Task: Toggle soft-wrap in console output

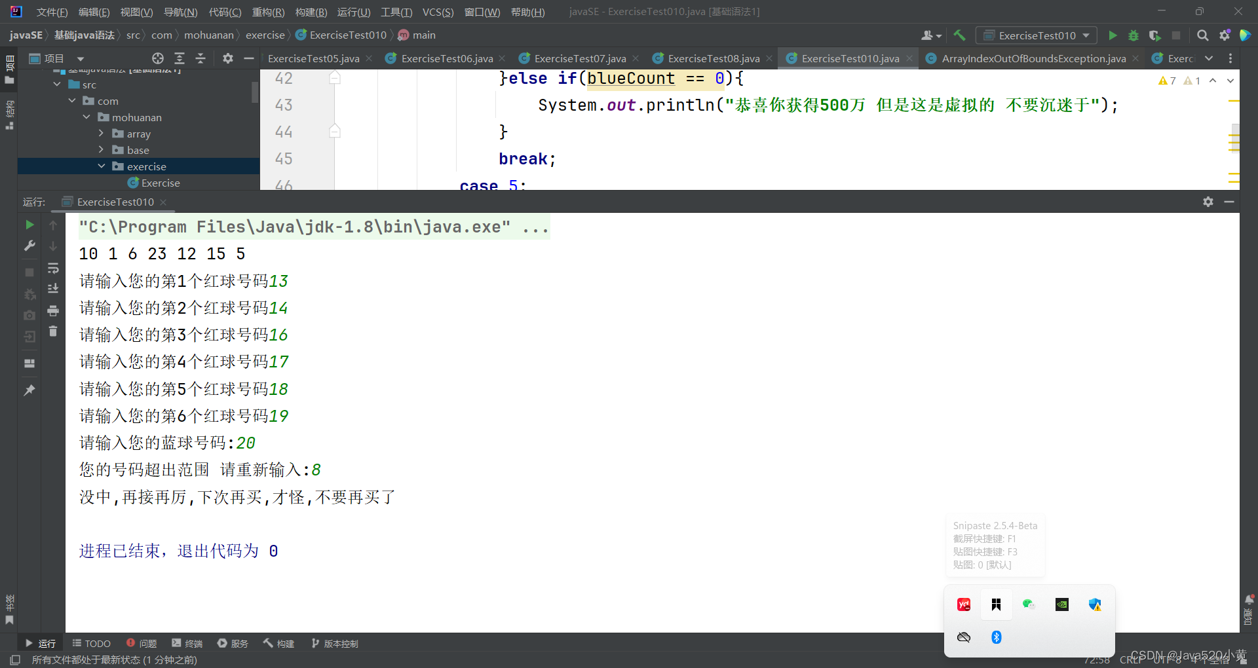Action: click(53, 268)
